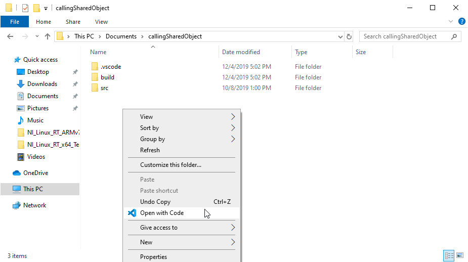Viewport: 468px width, 262px height.
Task: Click the Refresh button in address bar
Action: point(349,36)
